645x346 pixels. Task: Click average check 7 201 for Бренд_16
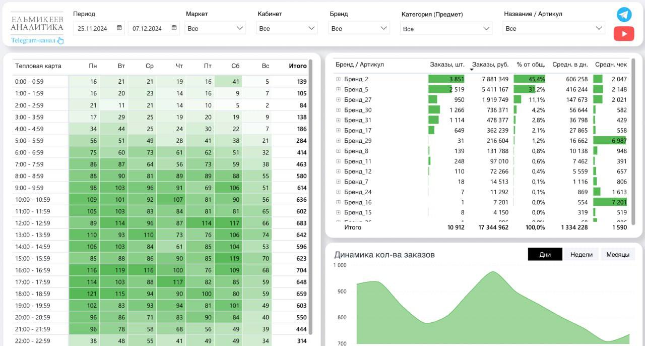coord(610,202)
